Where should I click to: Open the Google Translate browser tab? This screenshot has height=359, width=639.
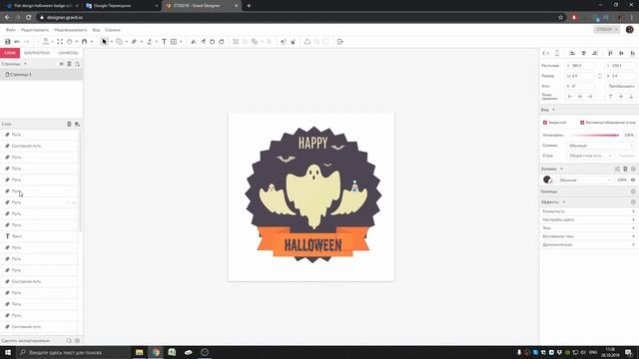[x=122, y=6]
